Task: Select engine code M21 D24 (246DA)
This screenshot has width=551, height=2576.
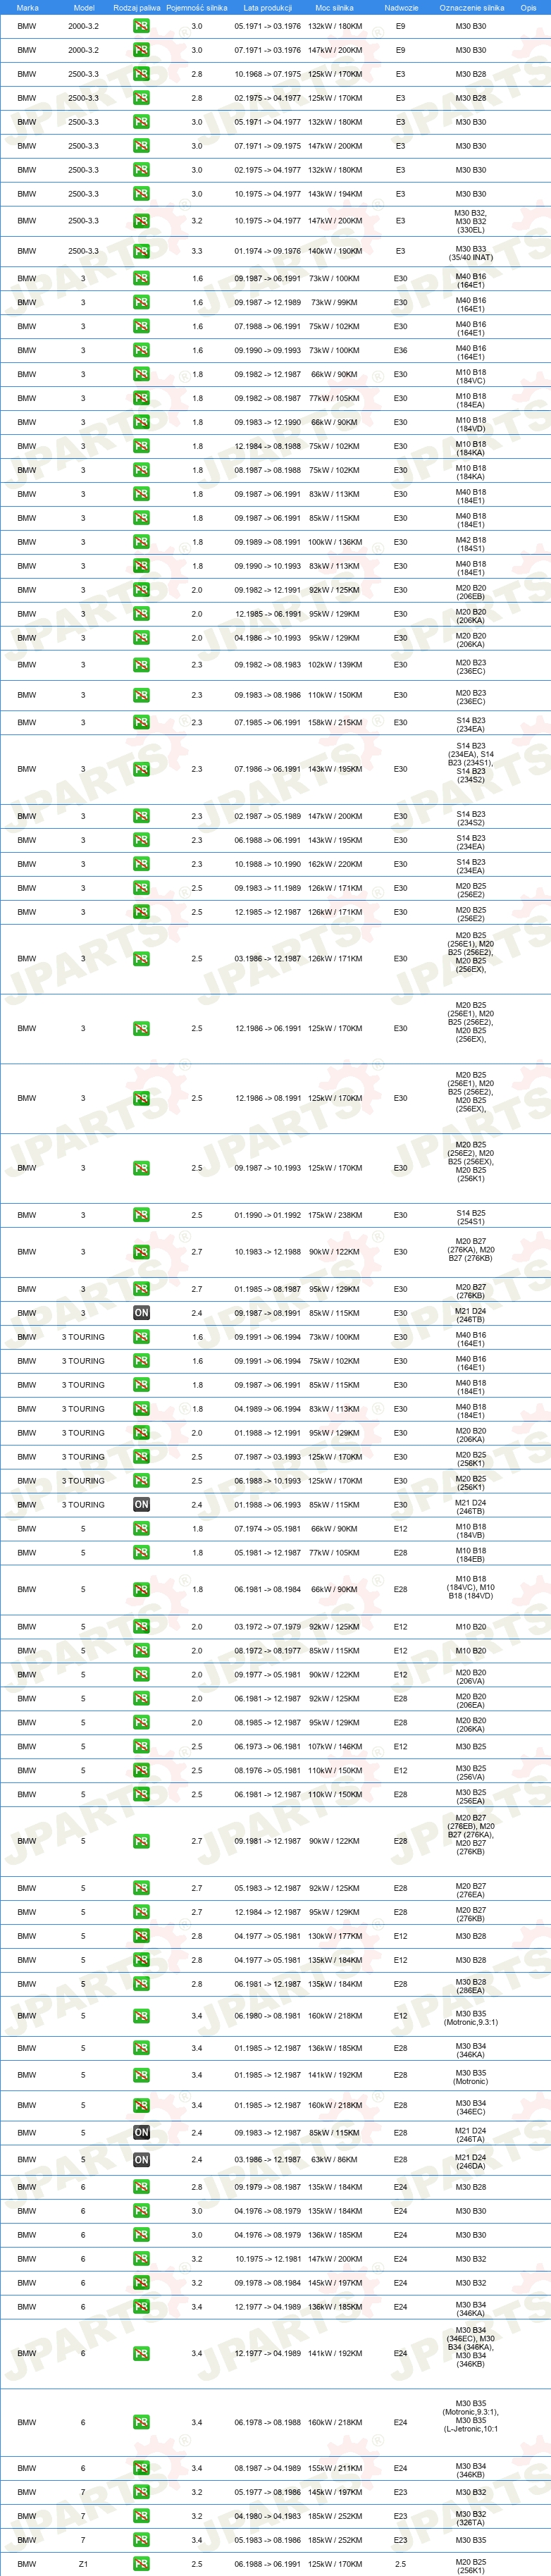Action: pos(471,2161)
